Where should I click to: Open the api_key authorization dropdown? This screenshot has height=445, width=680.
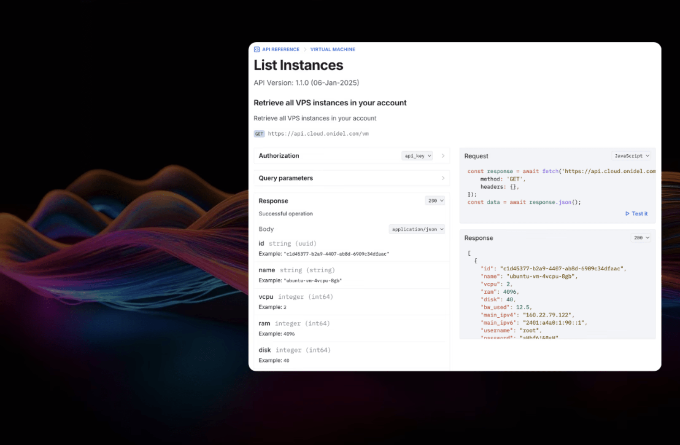pyautogui.click(x=418, y=156)
